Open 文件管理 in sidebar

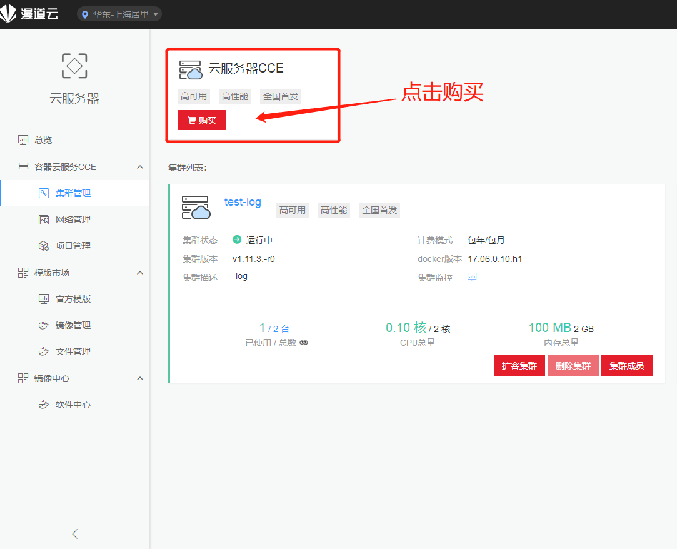pyautogui.click(x=74, y=351)
